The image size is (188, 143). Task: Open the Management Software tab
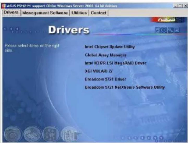(45, 13)
